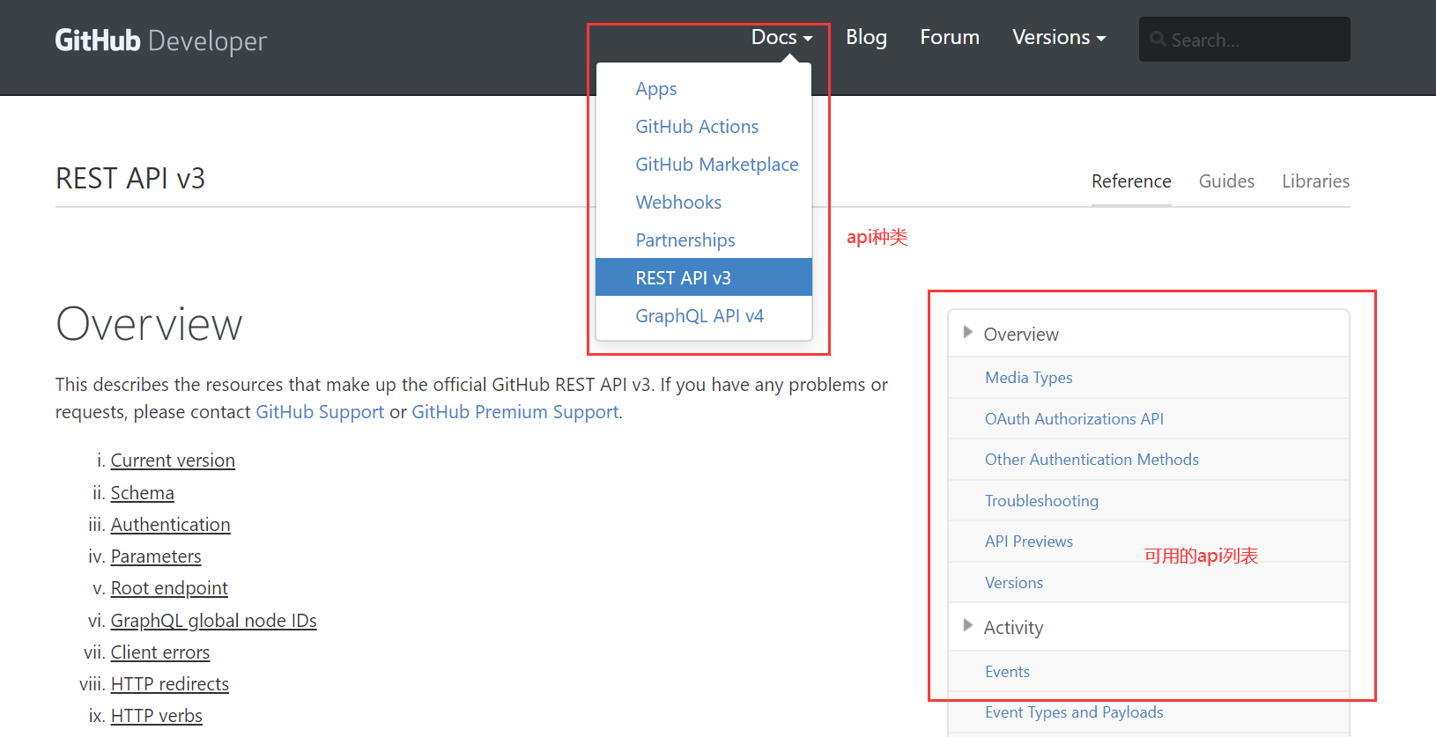This screenshot has width=1436, height=737.
Task: Open the Forum link in navbar
Action: [x=950, y=37]
